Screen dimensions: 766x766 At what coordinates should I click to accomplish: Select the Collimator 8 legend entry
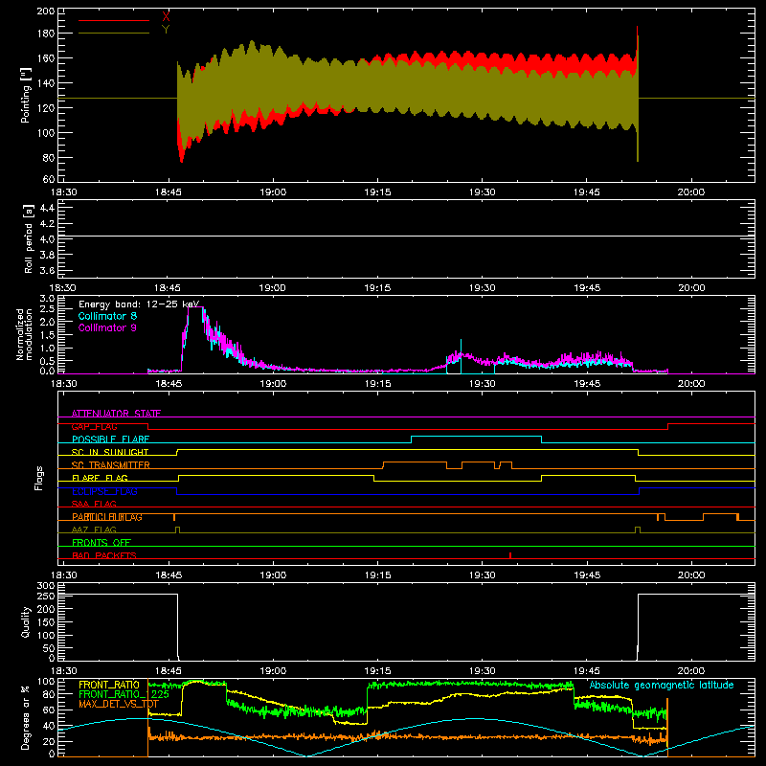(107, 316)
